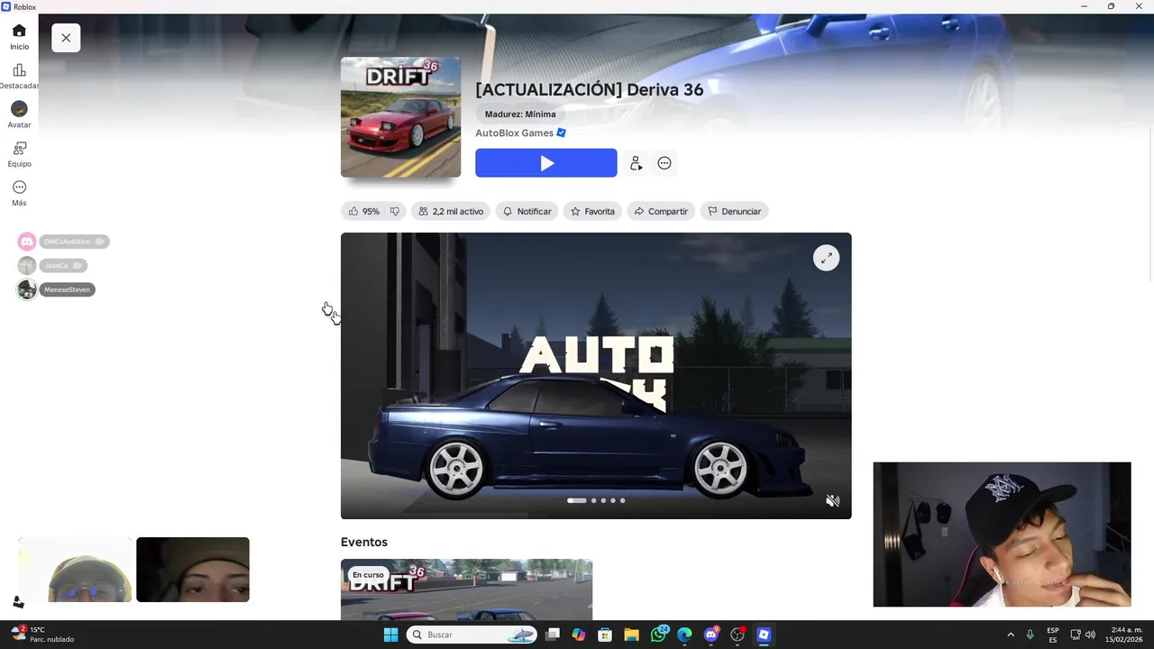This screenshot has height=649, width=1154.
Task: Open the OBS recording app in taskbar
Action: (737, 635)
